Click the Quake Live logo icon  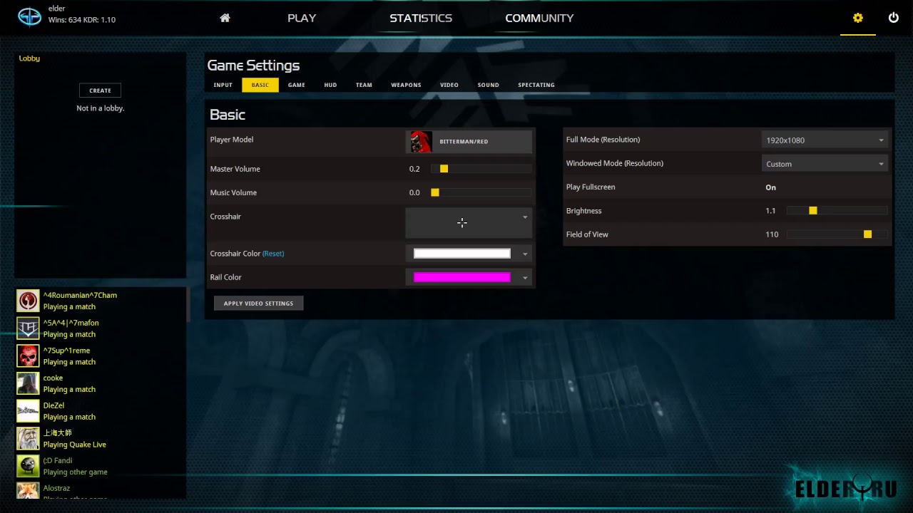[x=30, y=16]
